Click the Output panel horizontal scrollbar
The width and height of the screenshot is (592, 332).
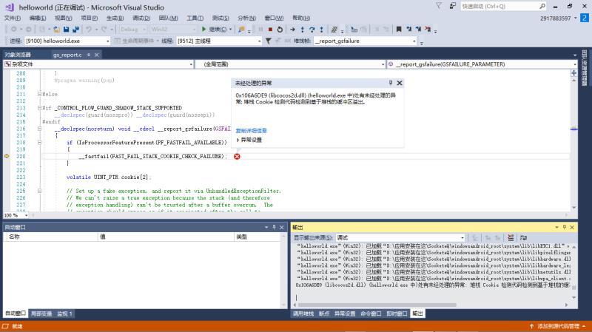(377, 305)
